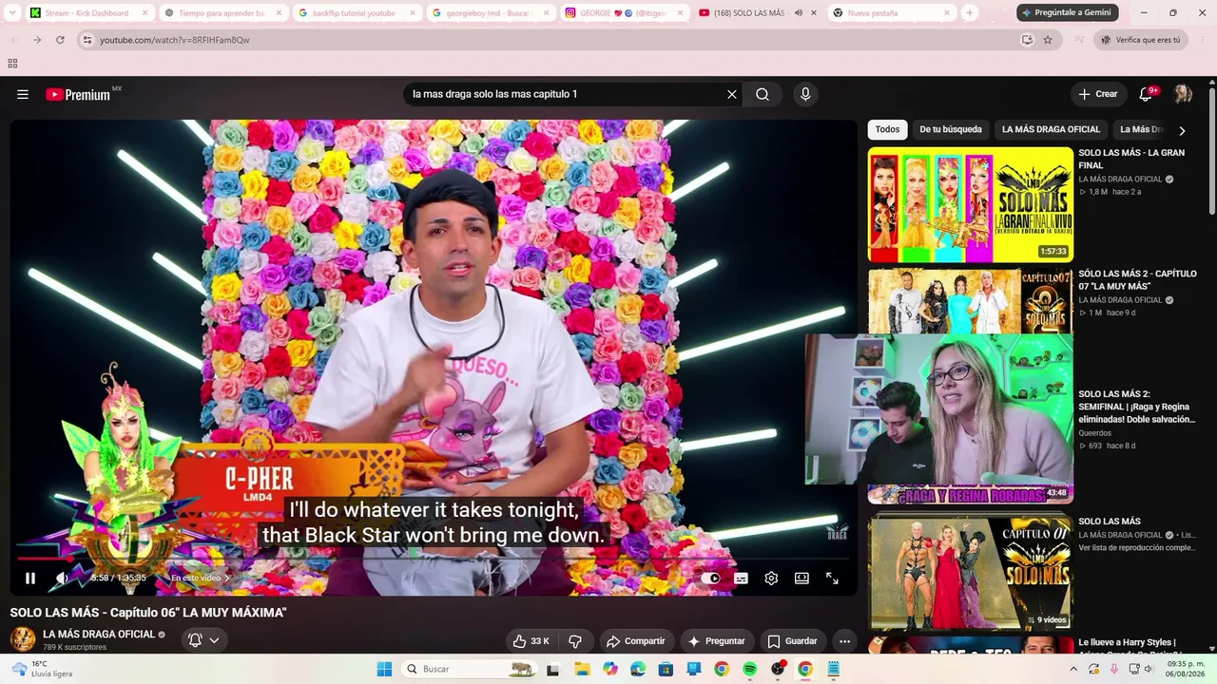The width and height of the screenshot is (1217, 684).
Task: Open the Chrome tab search dropdown
Action: pos(13,13)
